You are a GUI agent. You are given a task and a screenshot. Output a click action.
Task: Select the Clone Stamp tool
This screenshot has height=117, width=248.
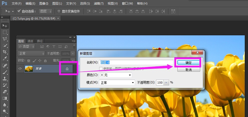pyautogui.click(x=5, y=79)
